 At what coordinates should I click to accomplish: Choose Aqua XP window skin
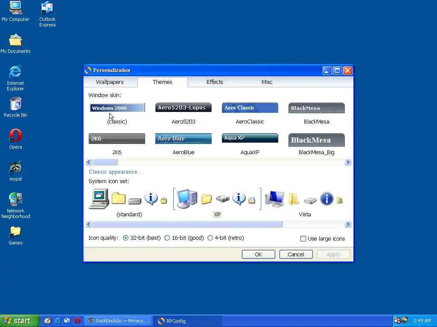[250, 145]
